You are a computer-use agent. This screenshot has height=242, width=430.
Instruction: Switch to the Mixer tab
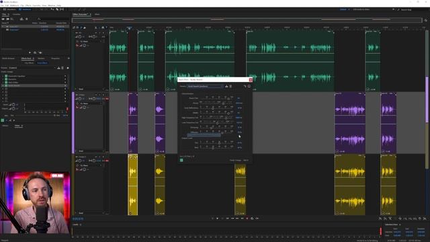click(x=97, y=14)
